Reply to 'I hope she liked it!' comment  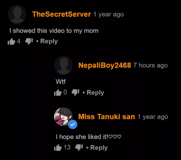click(x=99, y=148)
